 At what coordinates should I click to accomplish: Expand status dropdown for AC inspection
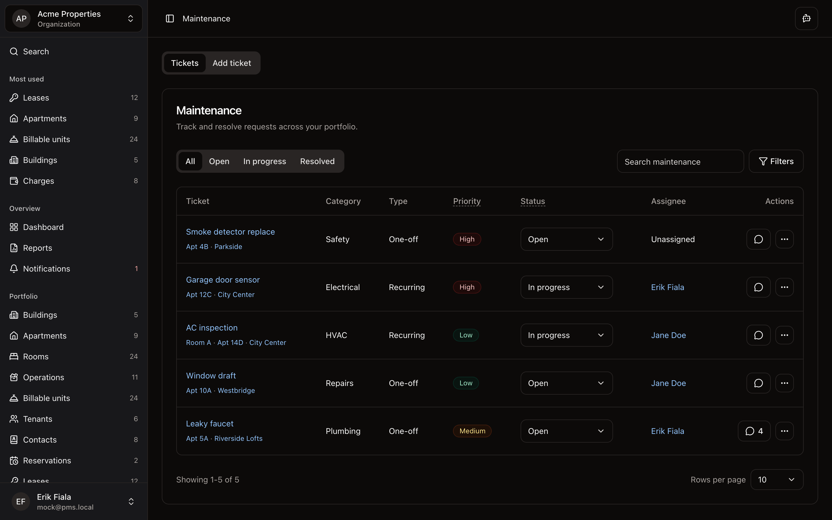tap(566, 335)
